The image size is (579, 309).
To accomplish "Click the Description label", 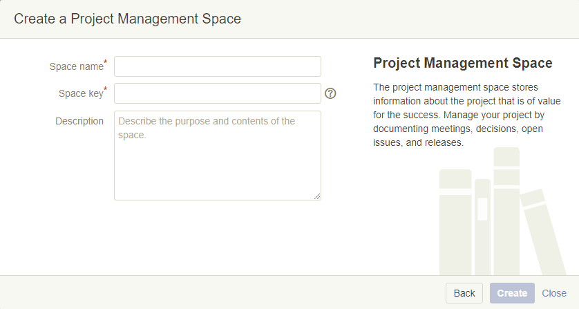I will (x=79, y=121).
